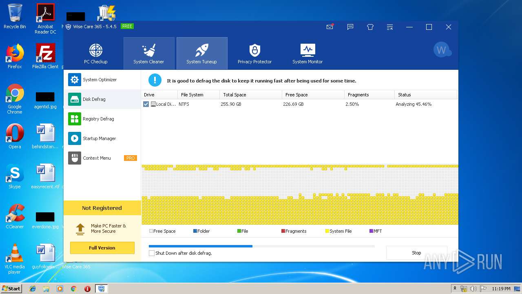Open the System Monitor tab

(307, 53)
